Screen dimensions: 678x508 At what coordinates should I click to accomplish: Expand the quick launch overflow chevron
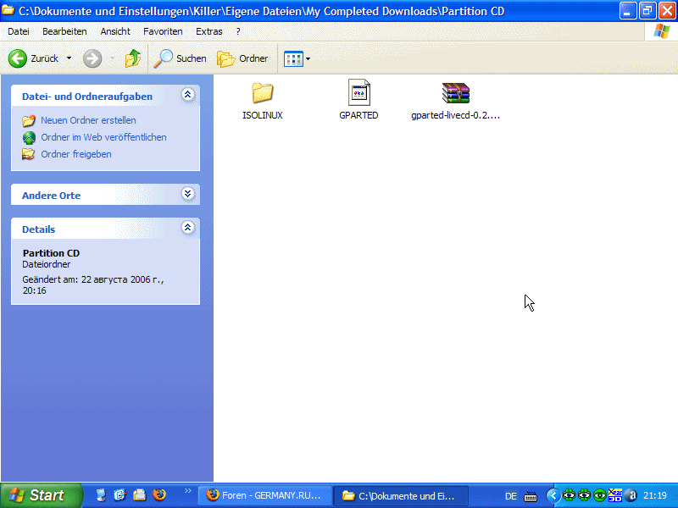[x=187, y=491]
